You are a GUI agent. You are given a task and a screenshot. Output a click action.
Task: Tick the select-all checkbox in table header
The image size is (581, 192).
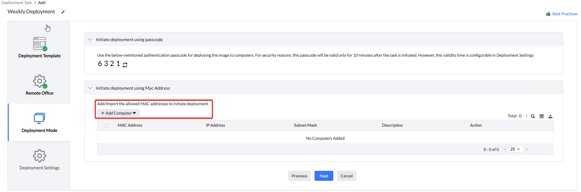tap(107, 125)
